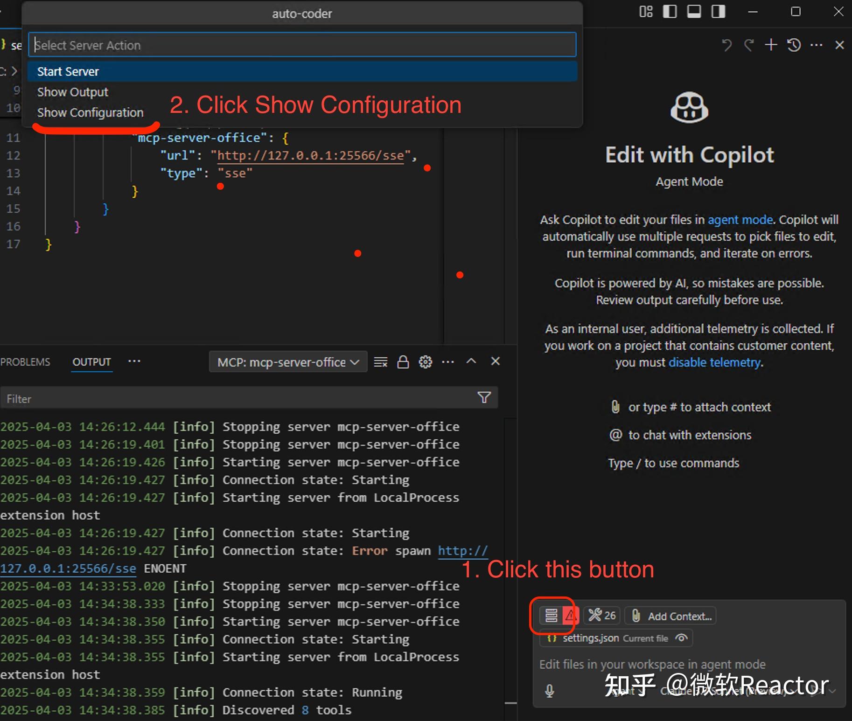Click the Undo arrow icon in Copilot panel
The height and width of the screenshot is (721, 852).
(726, 45)
